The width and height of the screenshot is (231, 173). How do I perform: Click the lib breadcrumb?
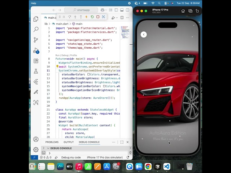[46, 24]
